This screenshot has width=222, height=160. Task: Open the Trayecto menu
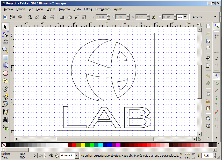pos(64,9)
